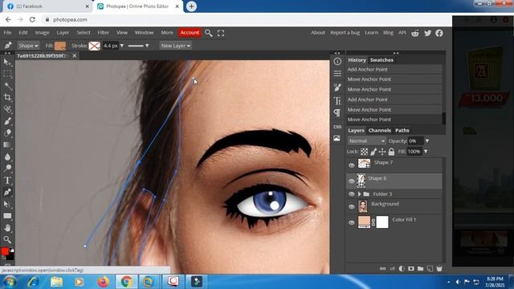
Task: Toggle lock position icon
Action: tap(382, 152)
